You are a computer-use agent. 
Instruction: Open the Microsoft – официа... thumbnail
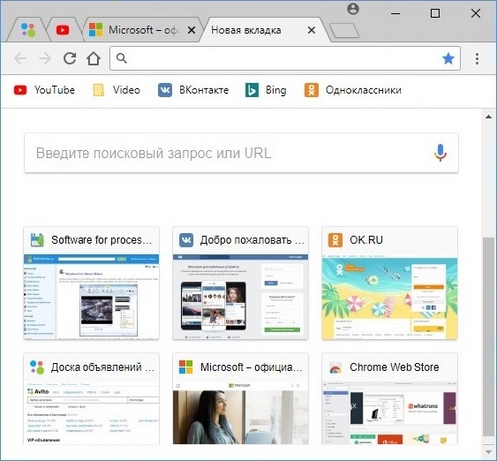241,398
